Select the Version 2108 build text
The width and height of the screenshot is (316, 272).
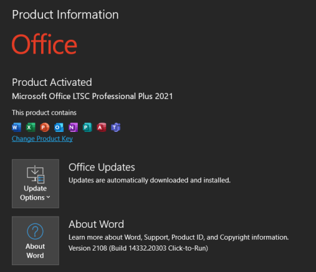138,248
